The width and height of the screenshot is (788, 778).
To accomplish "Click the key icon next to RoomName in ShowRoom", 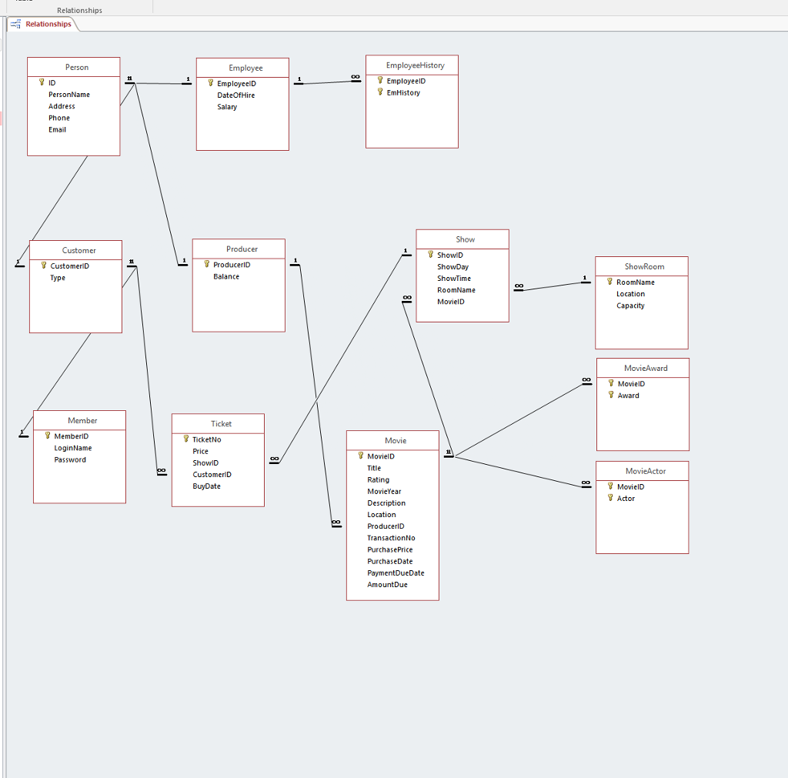I will [609, 282].
